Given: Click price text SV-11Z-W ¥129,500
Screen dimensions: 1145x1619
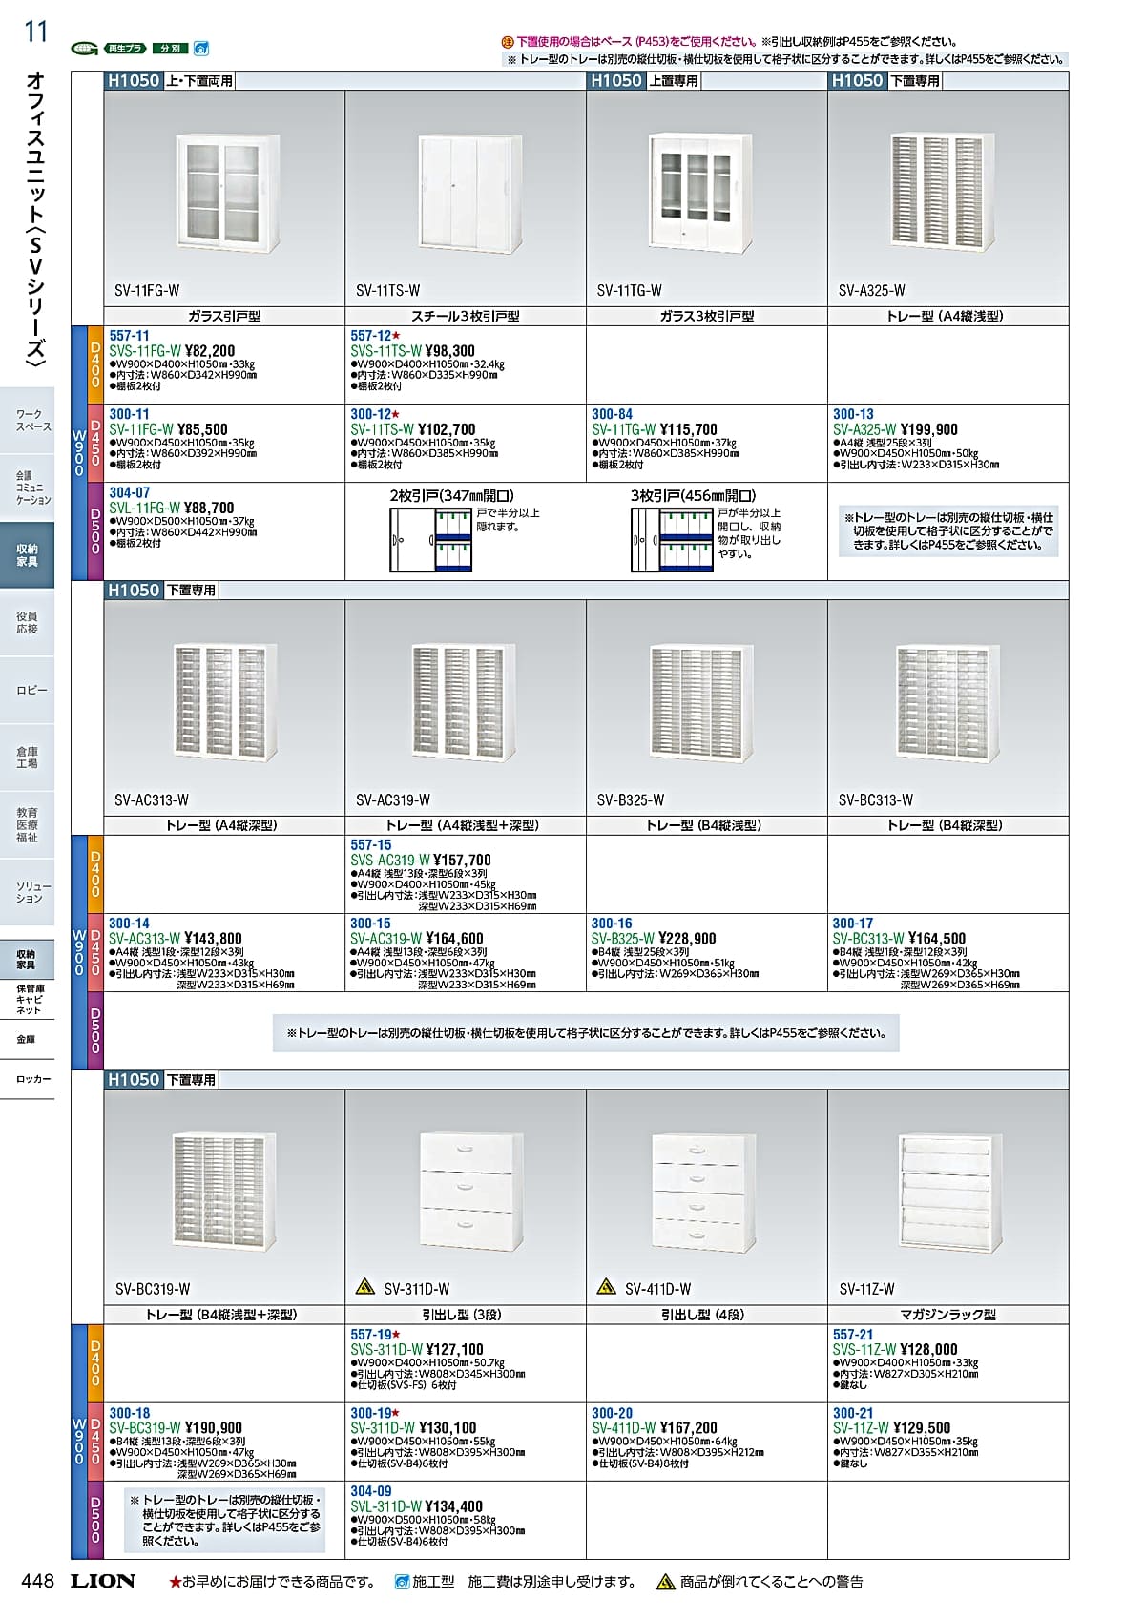Looking at the screenshot, I should click(891, 1428).
